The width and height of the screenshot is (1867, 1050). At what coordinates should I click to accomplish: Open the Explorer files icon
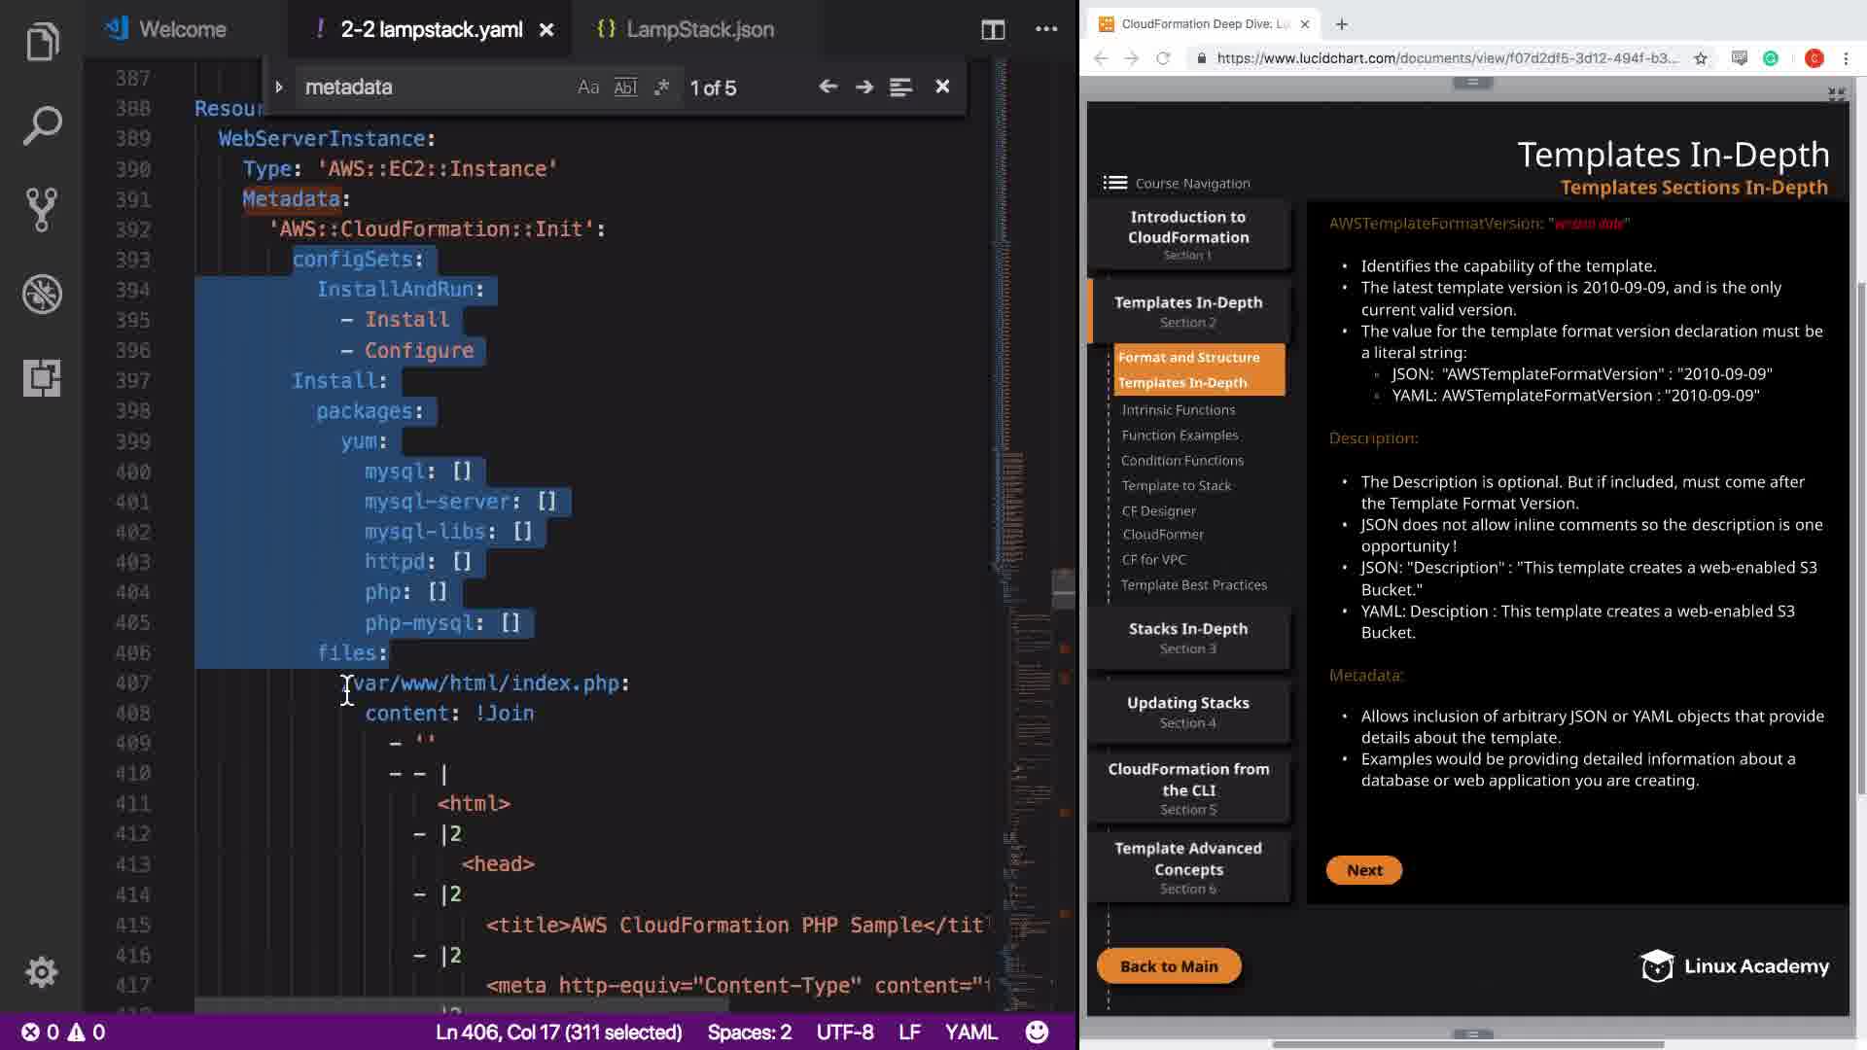coord(42,42)
